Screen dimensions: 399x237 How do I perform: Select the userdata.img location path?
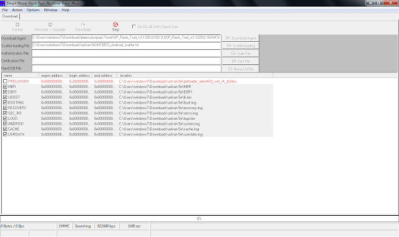(161, 135)
